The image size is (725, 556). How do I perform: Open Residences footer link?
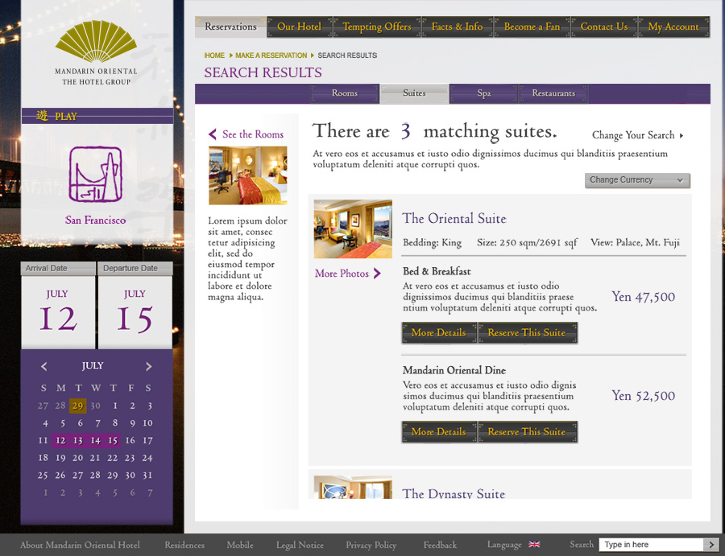[x=184, y=545]
